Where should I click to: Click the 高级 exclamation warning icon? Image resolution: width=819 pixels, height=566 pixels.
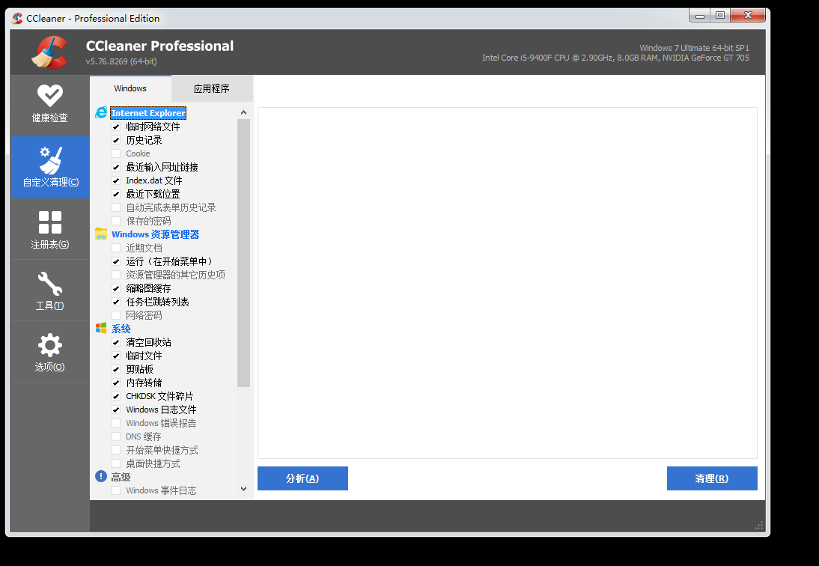click(101, 476)
